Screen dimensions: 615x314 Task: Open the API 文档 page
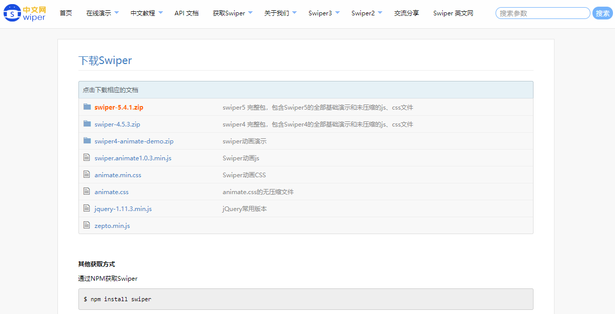pyautogui.click(x=187, y=13)
